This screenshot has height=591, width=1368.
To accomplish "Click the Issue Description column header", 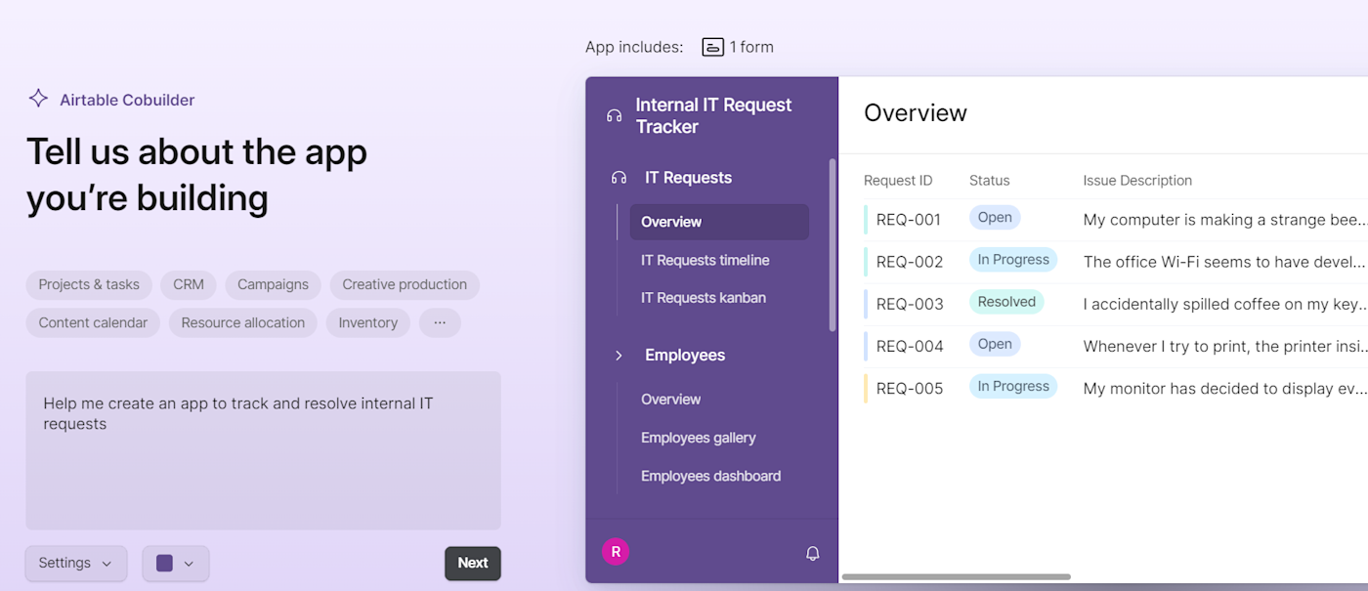I will click(x=1137, y=181).
